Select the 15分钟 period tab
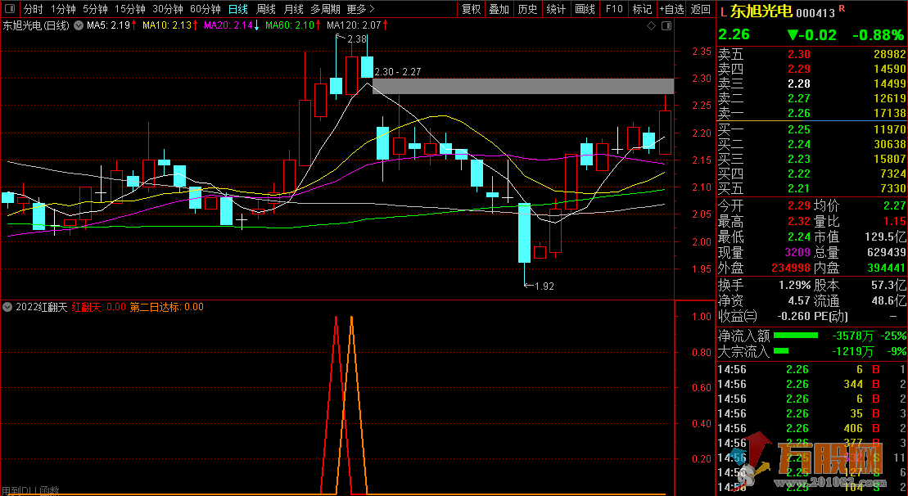The width and height of the screenshot is (908, 496). point(130,9)
